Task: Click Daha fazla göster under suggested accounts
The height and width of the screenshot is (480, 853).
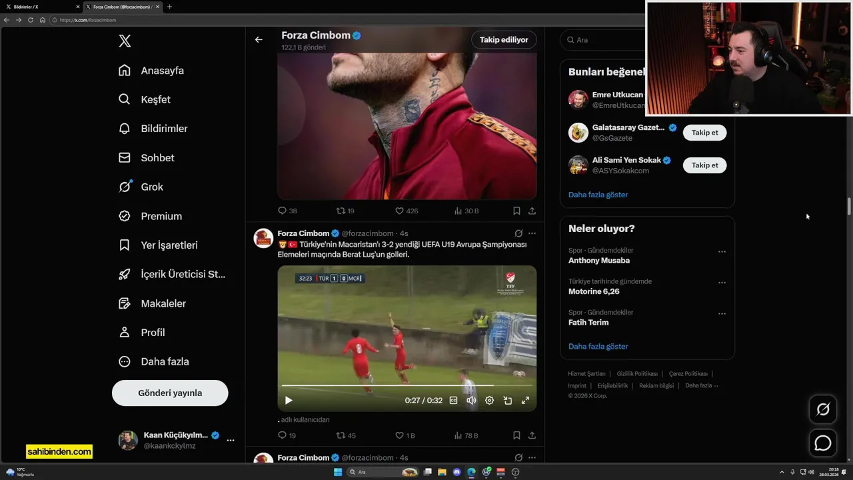Action: coord(598,195)
